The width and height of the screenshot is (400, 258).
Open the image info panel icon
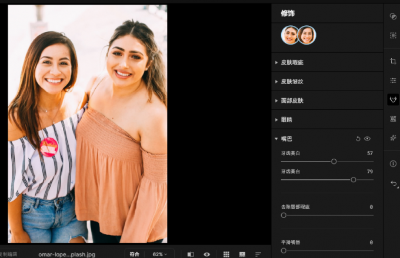tap(393, 163)
